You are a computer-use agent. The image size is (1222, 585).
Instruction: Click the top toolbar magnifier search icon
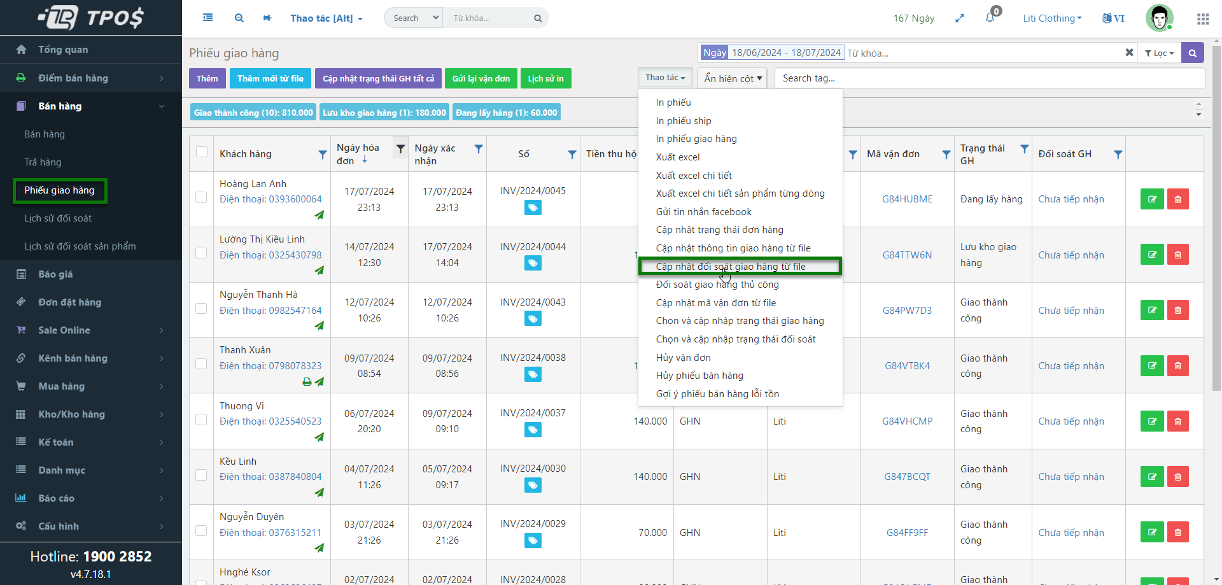(239, 18)
